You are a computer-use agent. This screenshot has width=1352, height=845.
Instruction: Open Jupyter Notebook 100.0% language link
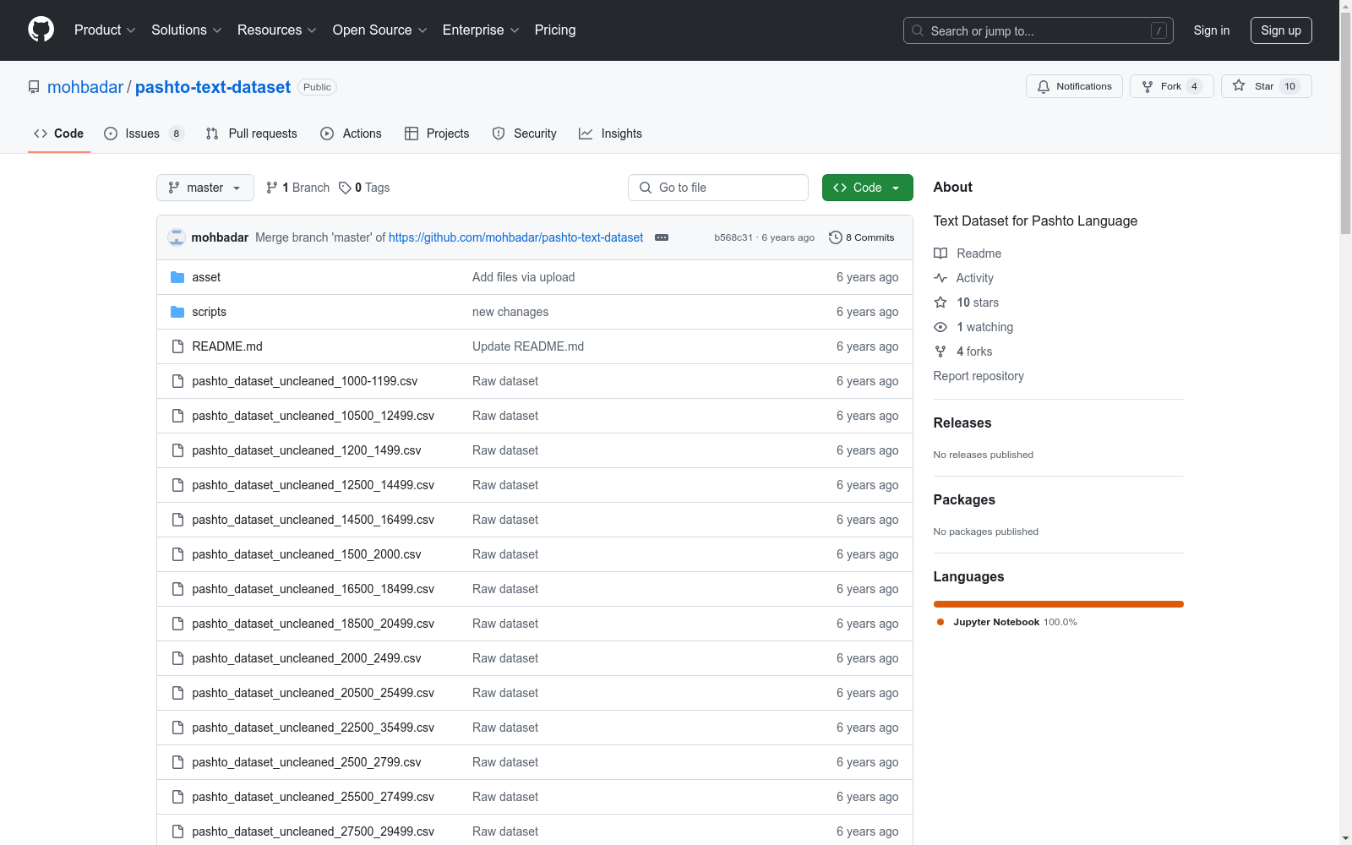coord(1007,622)
